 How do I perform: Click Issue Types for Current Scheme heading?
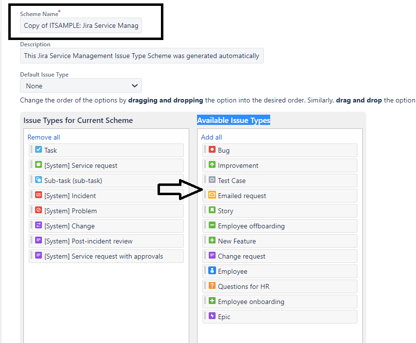[x=78, y=120]
